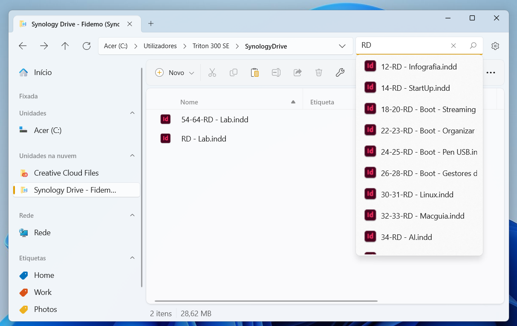Collapse the Unidades na nuvem section
Viewport: 517px width, 326px height.
132,156
